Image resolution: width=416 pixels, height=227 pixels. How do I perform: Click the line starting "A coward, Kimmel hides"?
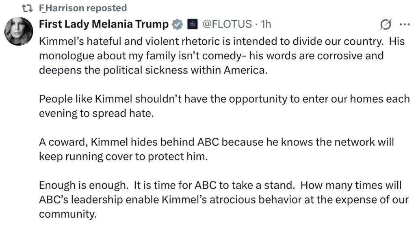click(x=217, y=143)
